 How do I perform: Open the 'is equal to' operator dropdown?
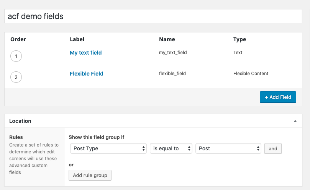[171, 148]
